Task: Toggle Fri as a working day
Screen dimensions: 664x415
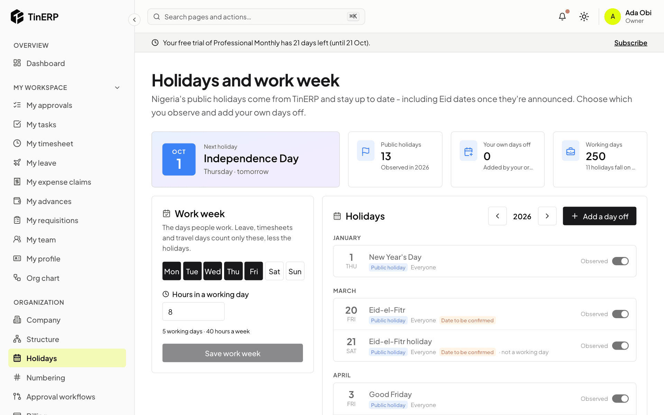Action: [254, 271]
